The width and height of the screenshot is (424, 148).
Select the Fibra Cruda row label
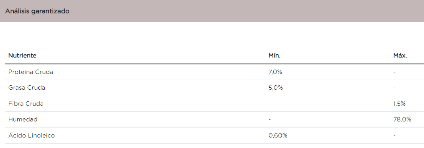click(26, 104)
